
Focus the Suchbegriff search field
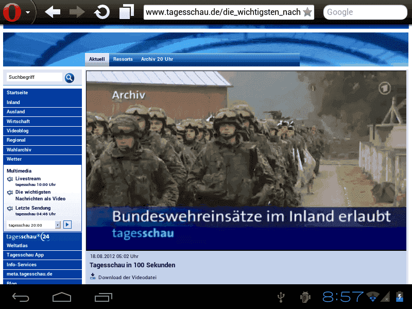[34, 77]
